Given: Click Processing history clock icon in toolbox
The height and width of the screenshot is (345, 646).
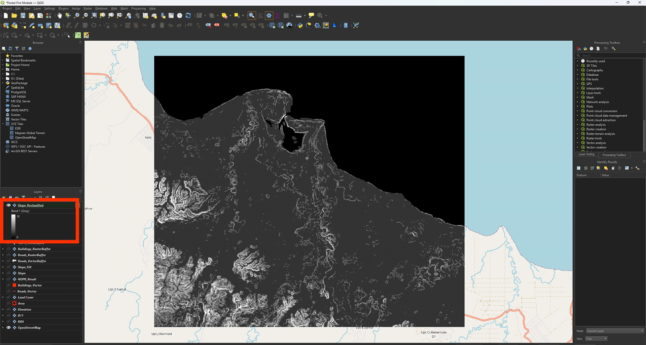Looking at the screenshot, I should [591, 49].
